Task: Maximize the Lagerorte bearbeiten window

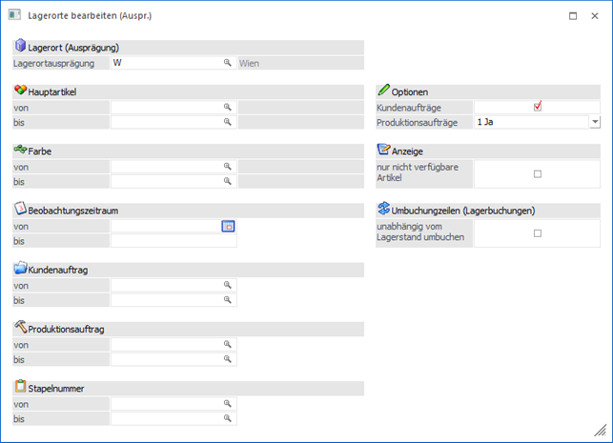Action: [572, 16]
